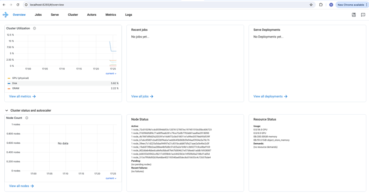Open the documentation icon in the header
Image resolution: width=369 pixels, height=195 pixels.
coord(354,15)
